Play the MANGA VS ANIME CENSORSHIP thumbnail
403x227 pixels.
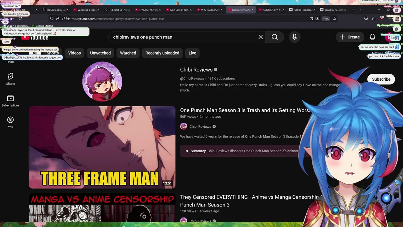click(x=102, y=208)
